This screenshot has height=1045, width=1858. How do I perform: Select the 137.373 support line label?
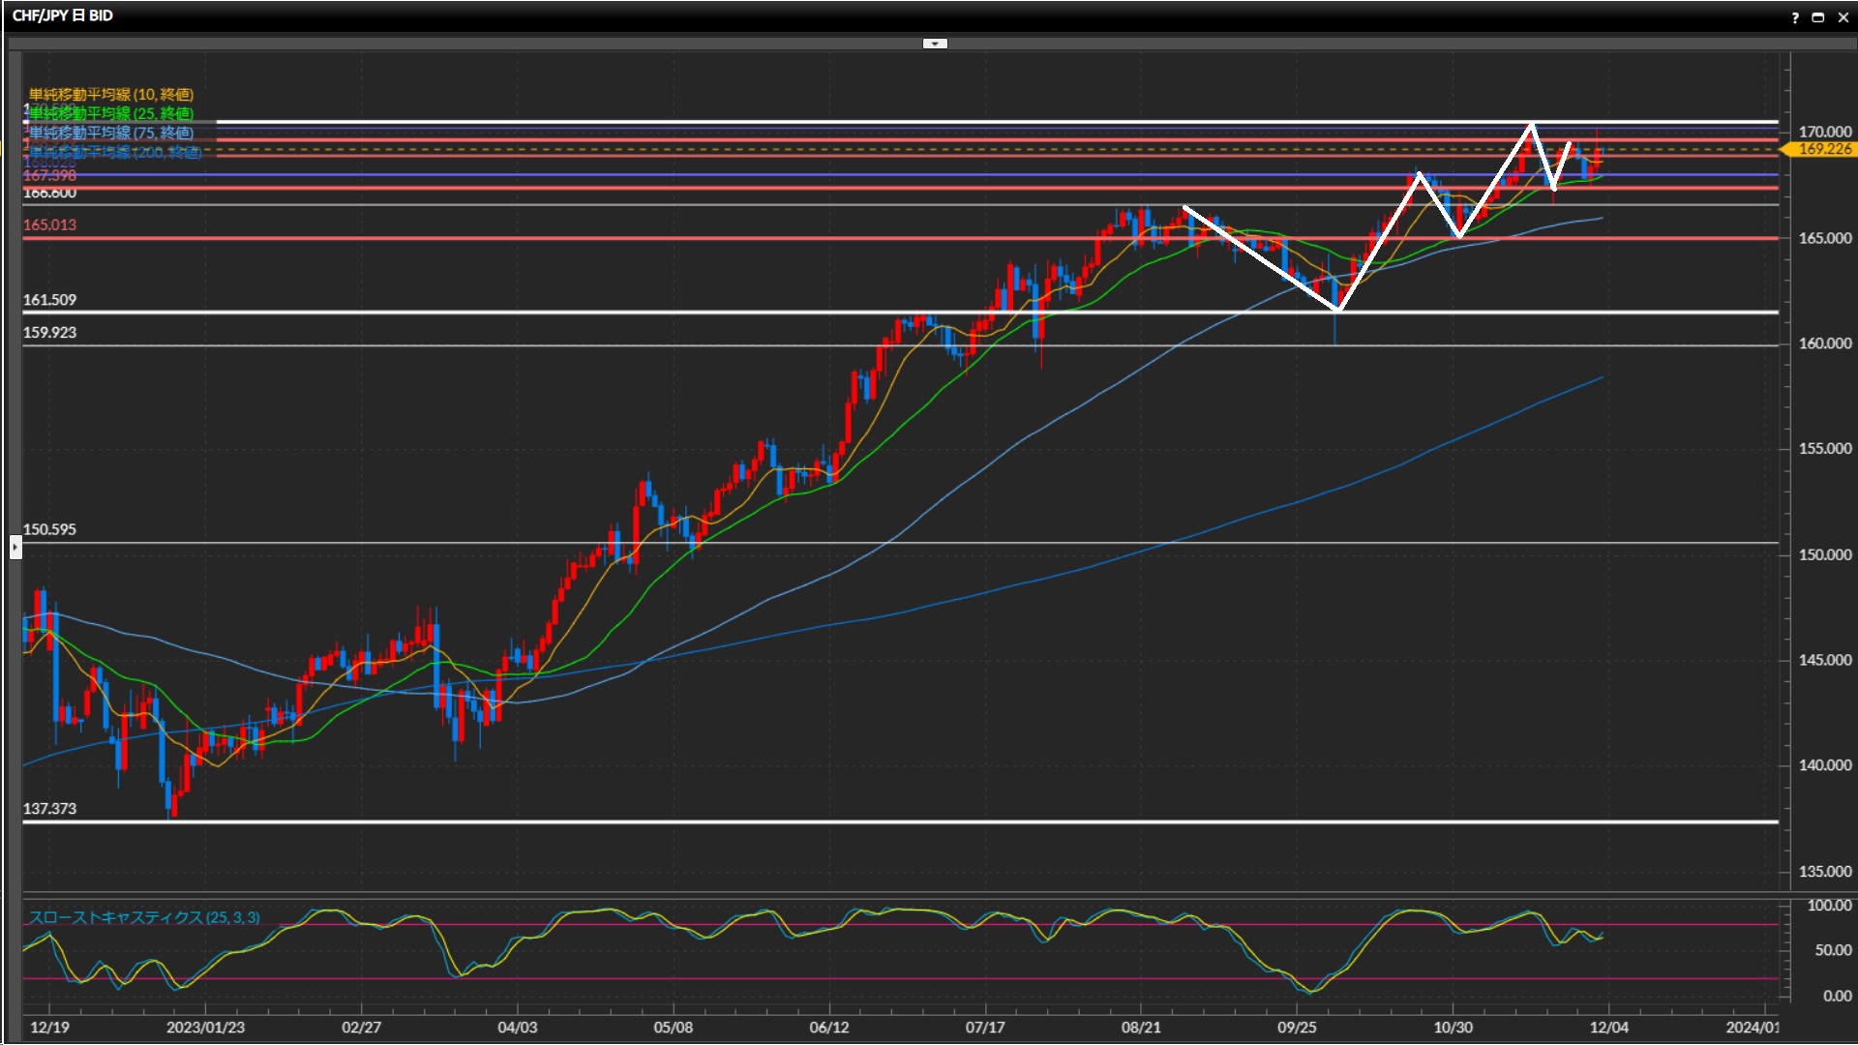click(49, 809)
